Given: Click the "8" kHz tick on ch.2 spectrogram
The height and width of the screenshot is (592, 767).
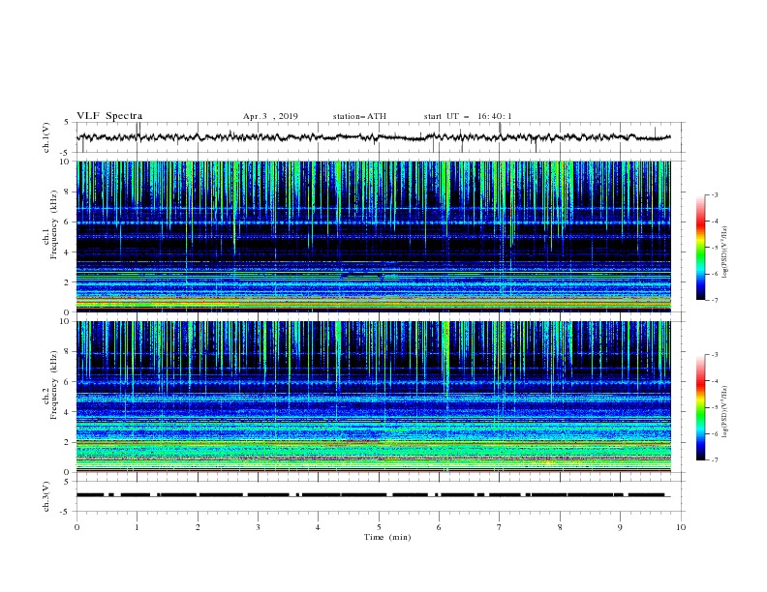Looking at the screenshot, I should [67, 352].
